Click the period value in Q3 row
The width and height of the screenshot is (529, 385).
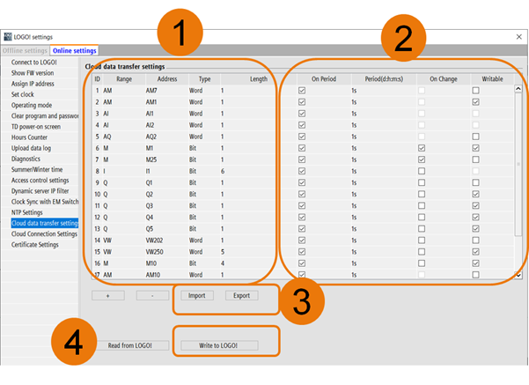click(354, 205)
